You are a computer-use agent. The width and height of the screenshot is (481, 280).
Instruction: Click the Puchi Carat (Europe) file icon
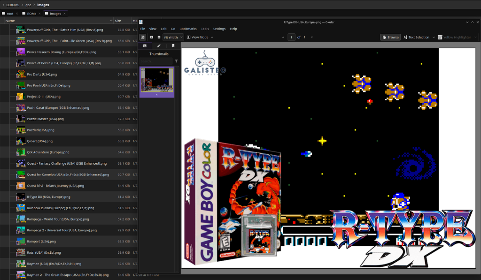(x=21, y=107)
